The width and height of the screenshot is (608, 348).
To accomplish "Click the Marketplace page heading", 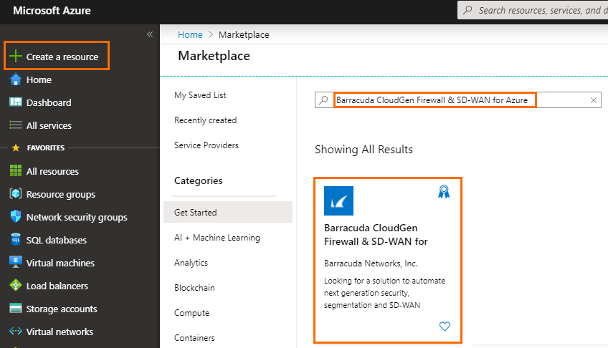I will point(214,56).
